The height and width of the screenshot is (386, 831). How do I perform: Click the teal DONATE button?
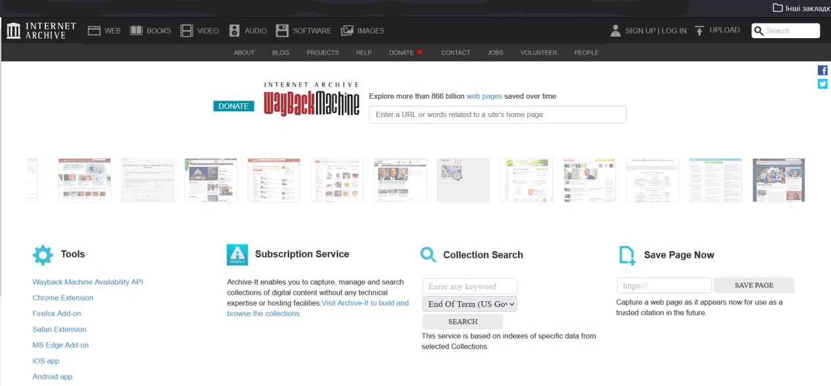pyautogui.click(x=233, y=106)
